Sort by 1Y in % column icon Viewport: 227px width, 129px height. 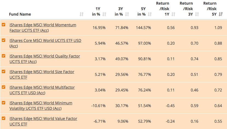(x=104, y=14)
